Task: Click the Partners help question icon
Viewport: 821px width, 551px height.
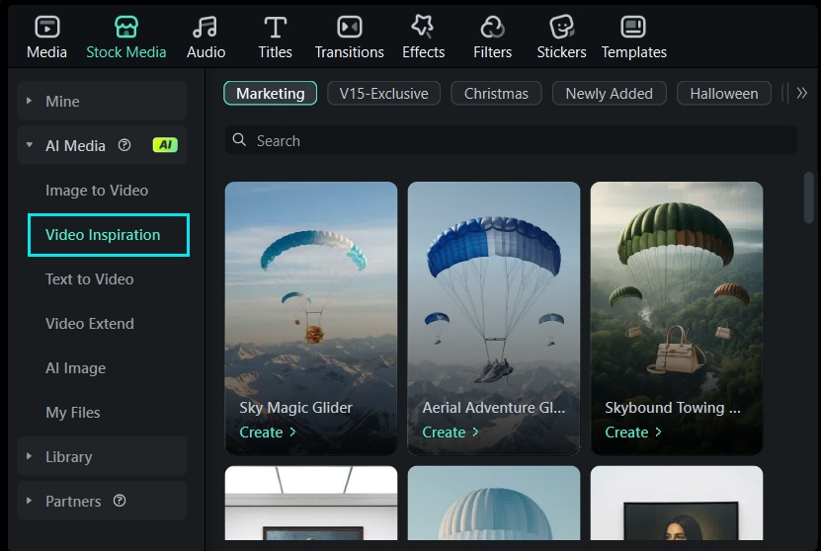Action: [x=120, y=501]
